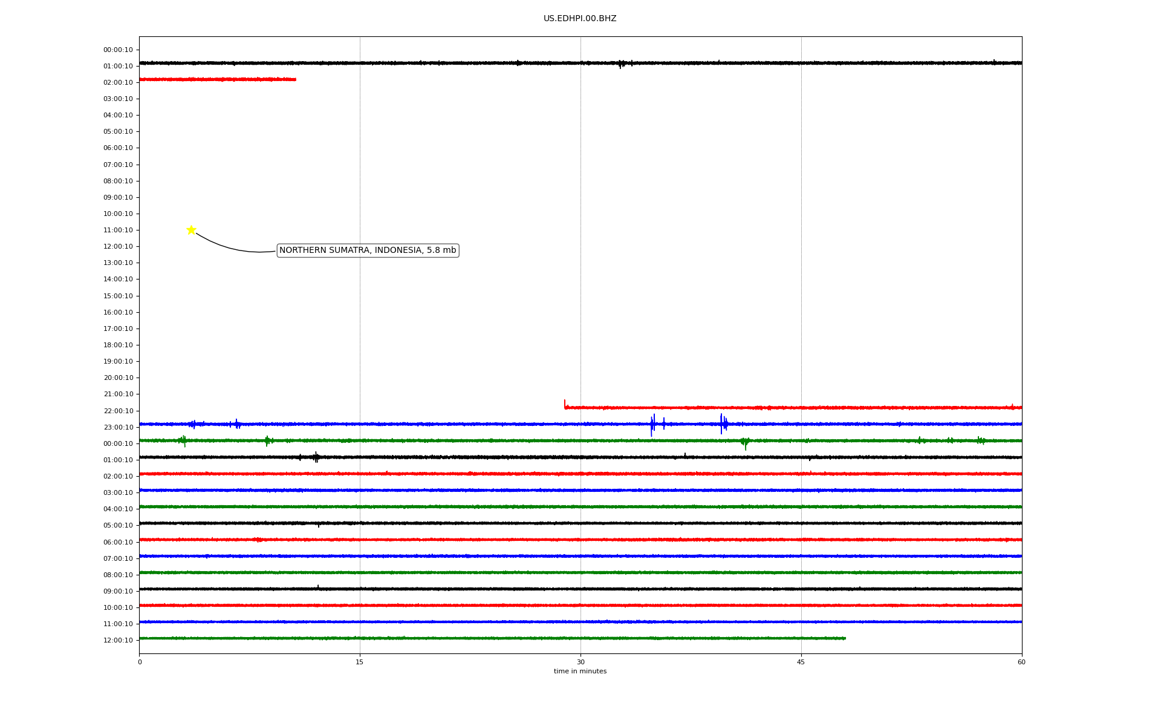Click the 60 minute x-axis tick label
This screenshot has height=726, width=1161.
tap(1021, 662)
